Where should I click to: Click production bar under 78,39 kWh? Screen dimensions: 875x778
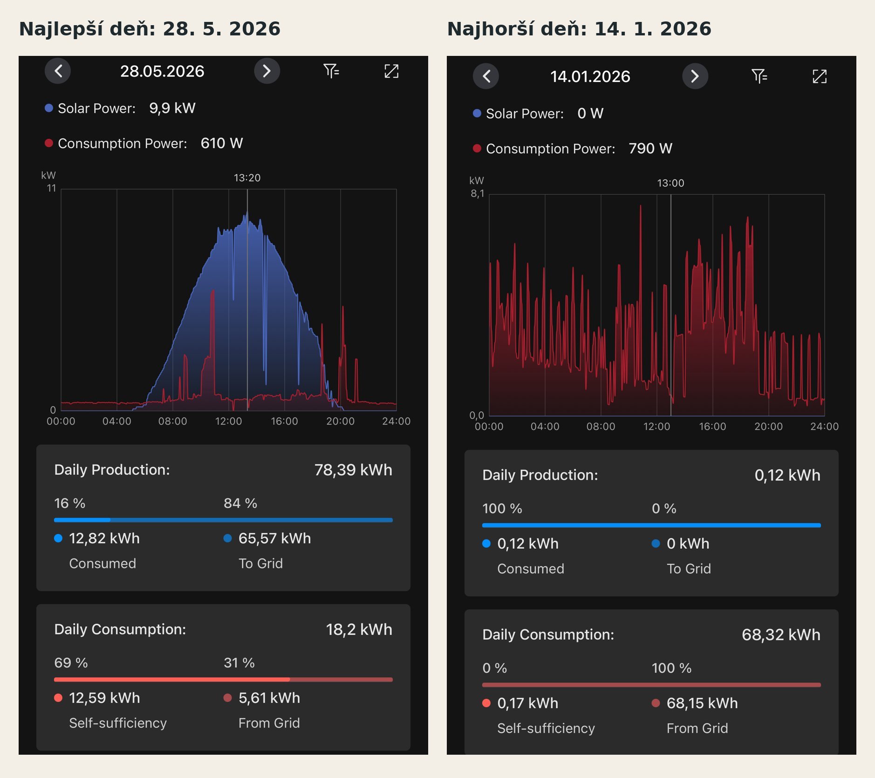point(223,520)
